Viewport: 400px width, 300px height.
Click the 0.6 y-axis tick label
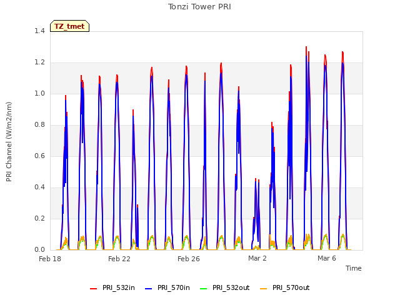pyautogui.click(x=39, y=156)
